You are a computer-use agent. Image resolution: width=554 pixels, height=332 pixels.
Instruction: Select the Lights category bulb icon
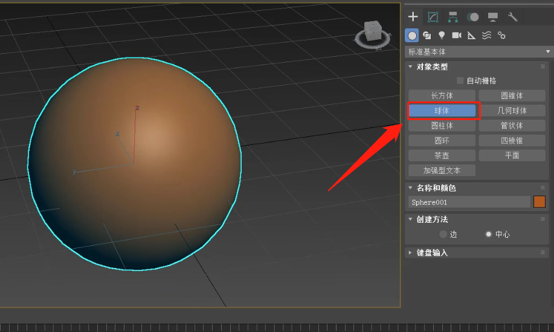coord(442,36)
